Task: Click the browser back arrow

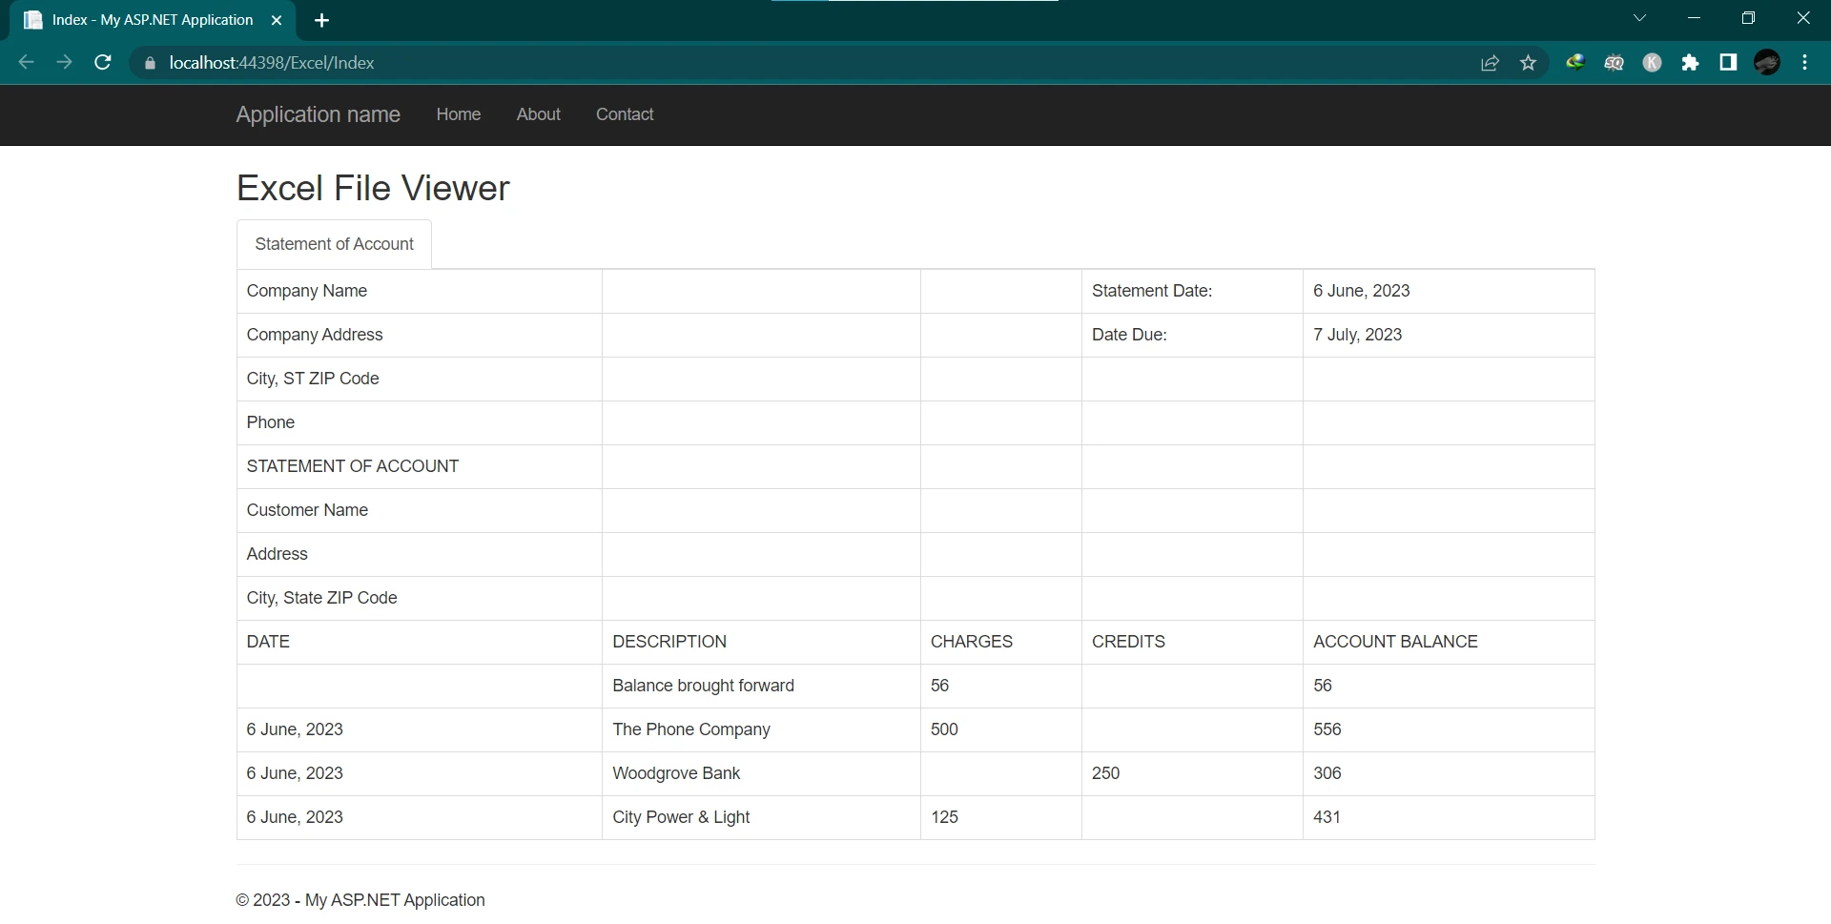Action: click(x=27, y=63)
